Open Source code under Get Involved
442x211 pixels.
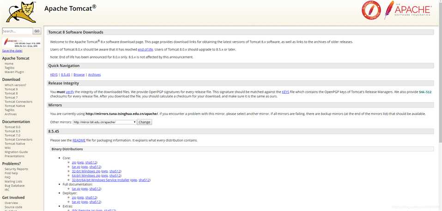[13, 207]
